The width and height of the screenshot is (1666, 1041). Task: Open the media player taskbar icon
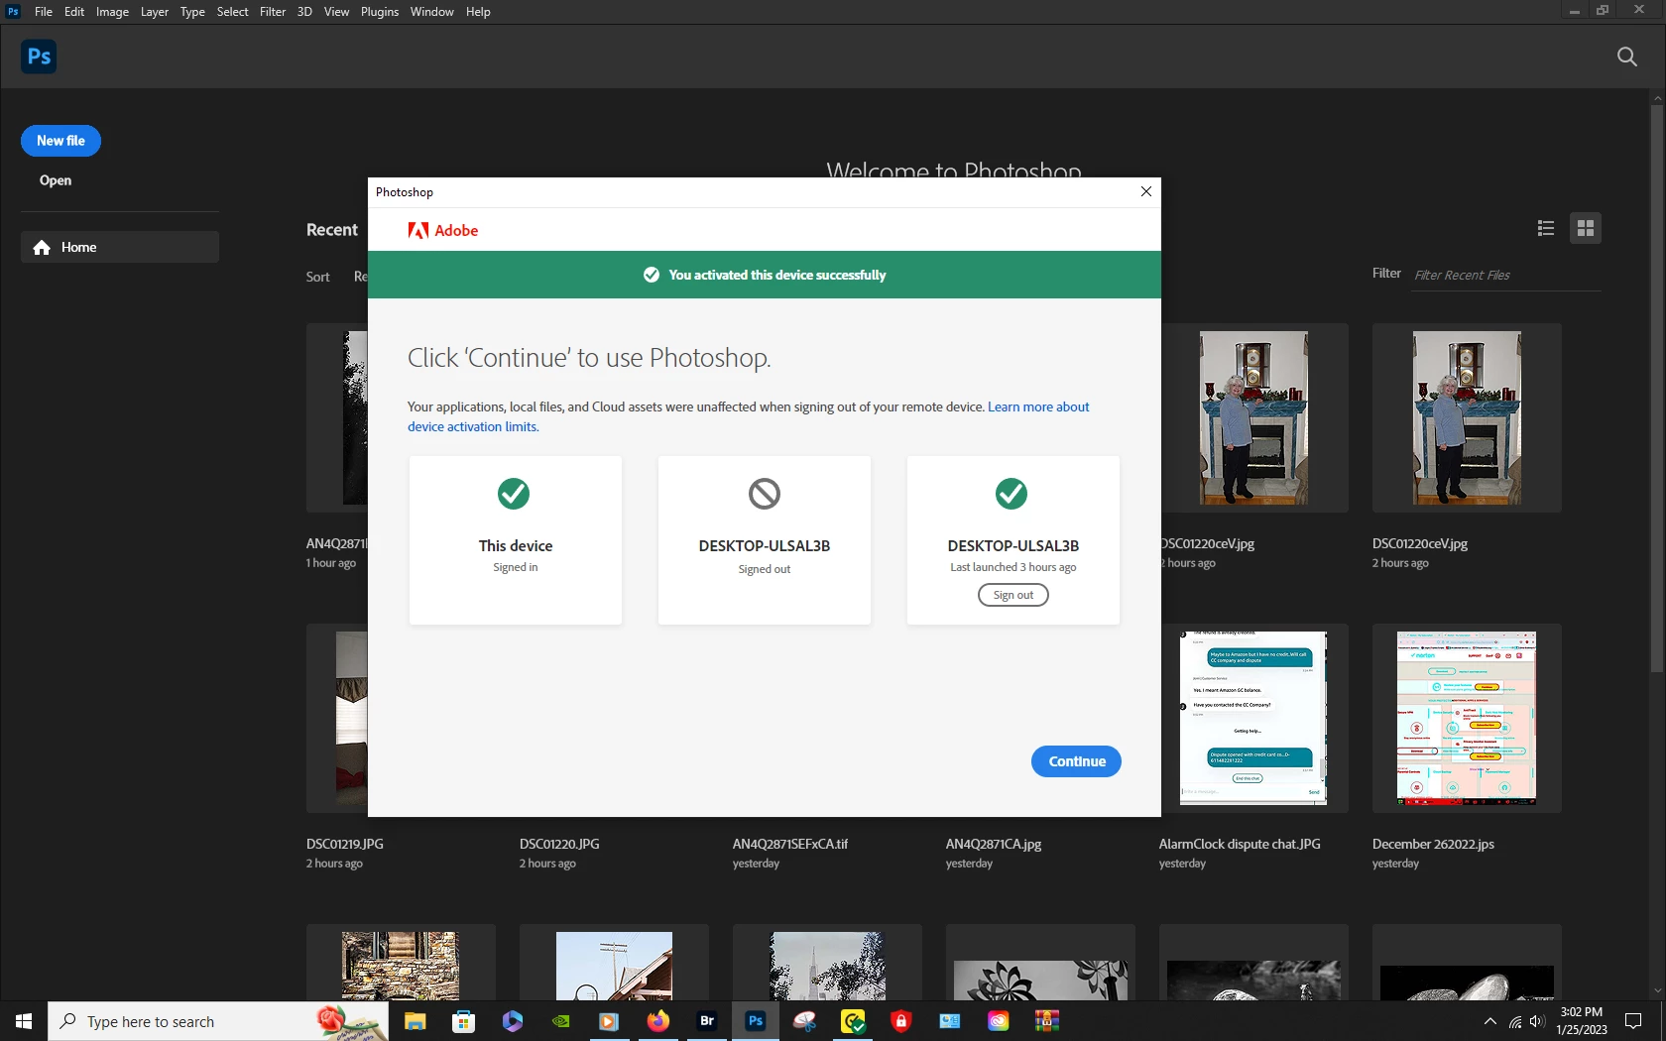click(x=609, y=1021)
